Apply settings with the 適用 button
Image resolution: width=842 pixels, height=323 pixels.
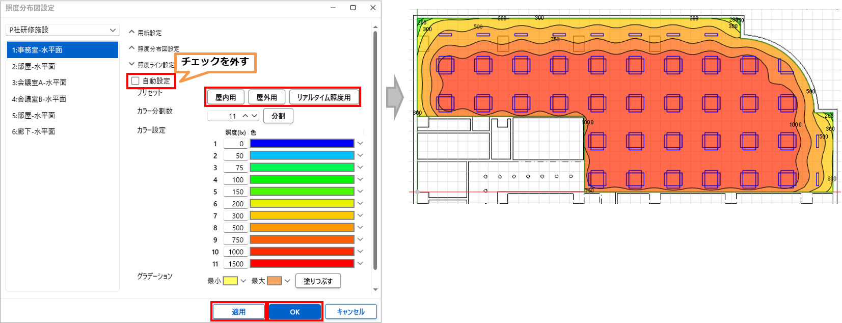point(238,312)
